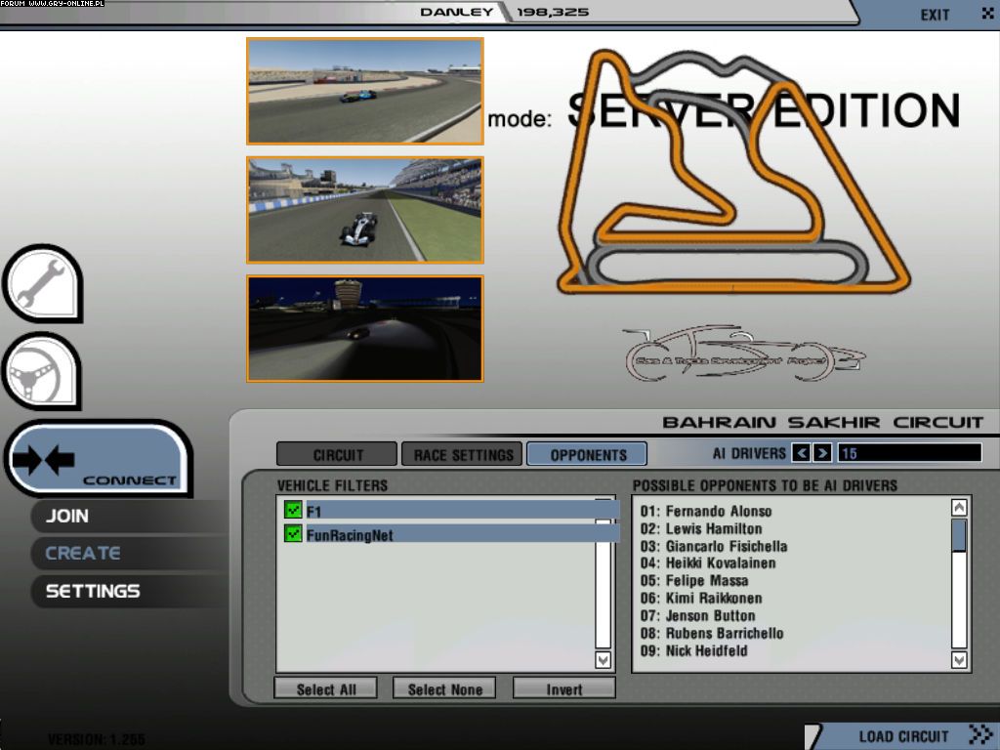Select driver 07: Jenson Button
This screenshot has width=1000, height=750.
(x=697, y=615)
